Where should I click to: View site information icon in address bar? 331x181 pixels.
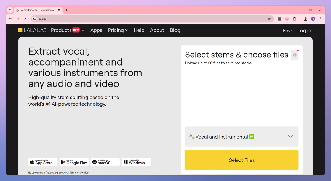pos(34,19)
